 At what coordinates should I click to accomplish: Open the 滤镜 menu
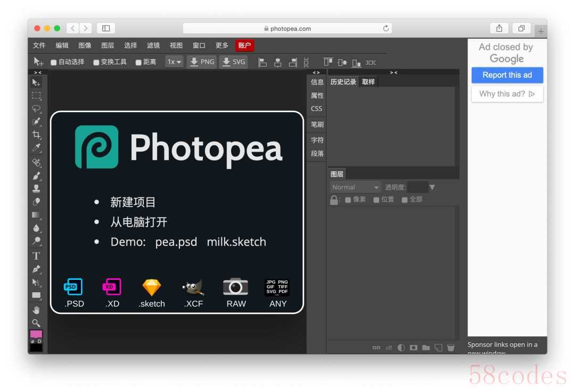153,45
